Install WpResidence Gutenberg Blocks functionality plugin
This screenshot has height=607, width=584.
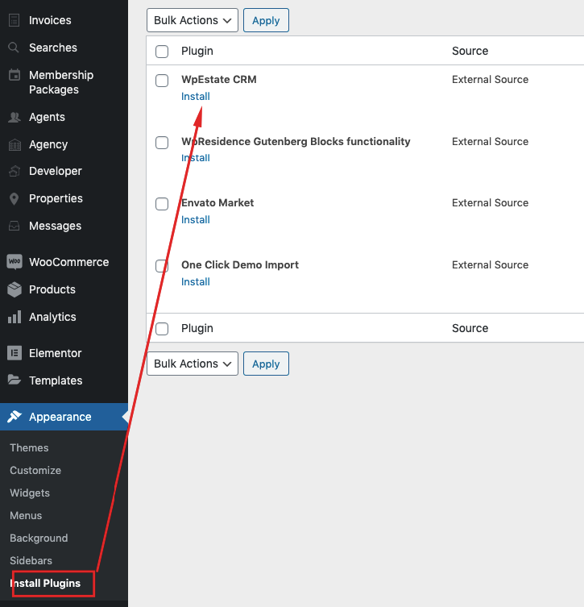coord(195,158)
